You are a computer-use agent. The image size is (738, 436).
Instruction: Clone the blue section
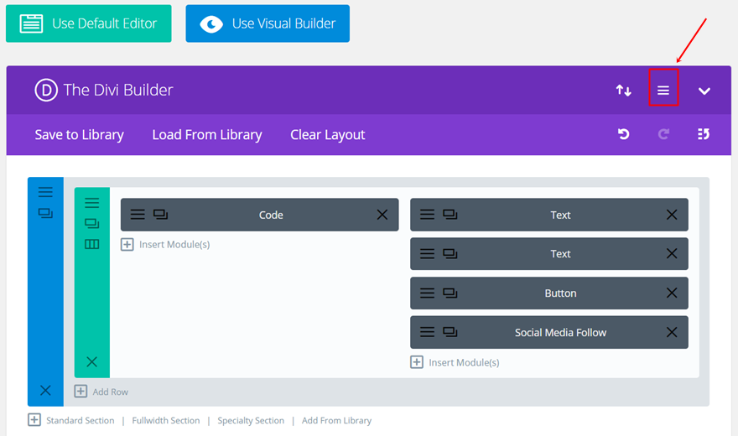click(x=45, y=214)
